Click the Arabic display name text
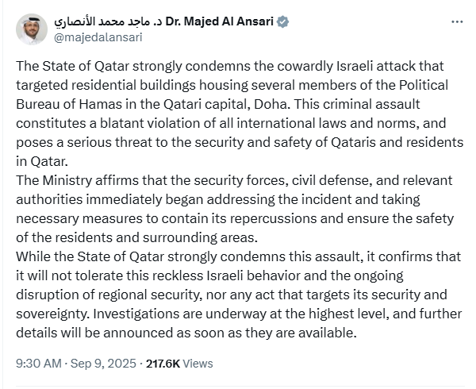This screenshot has height=389, width=476. pyautogui.click(x=109, y=22)
